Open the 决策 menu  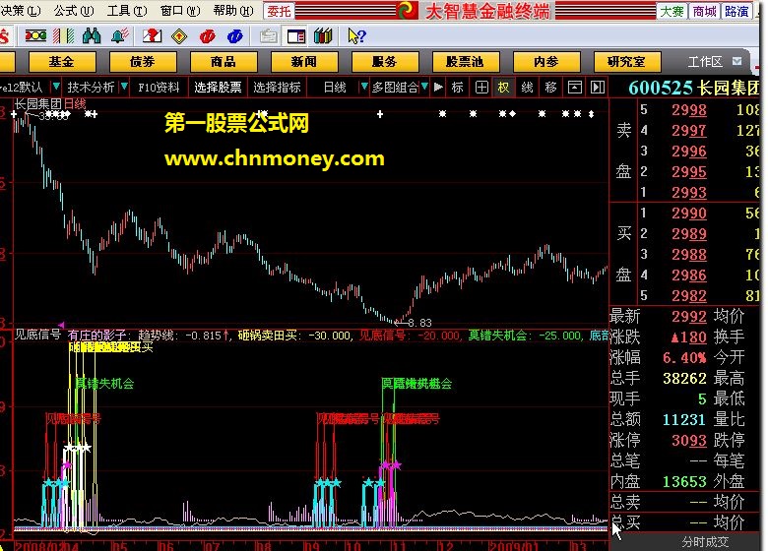20,11
